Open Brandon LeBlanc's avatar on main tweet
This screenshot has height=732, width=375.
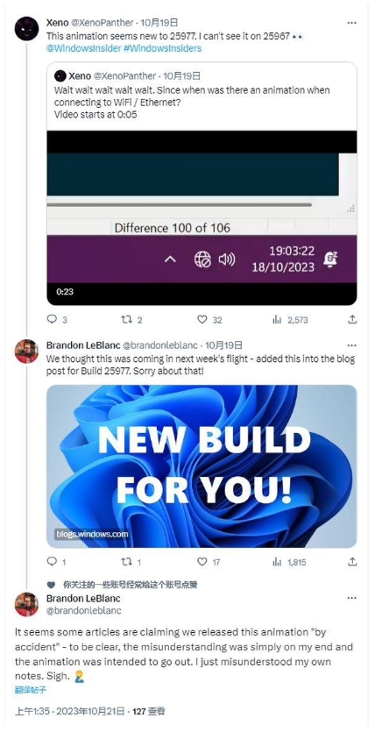(26, 604)
